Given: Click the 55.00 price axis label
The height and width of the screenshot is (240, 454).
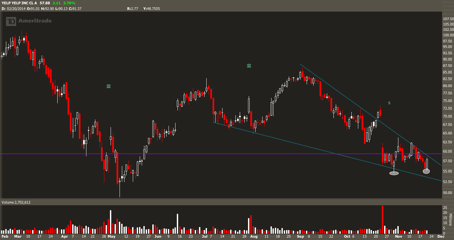Looking at the screenshot, I should click(x=448, y=171).
